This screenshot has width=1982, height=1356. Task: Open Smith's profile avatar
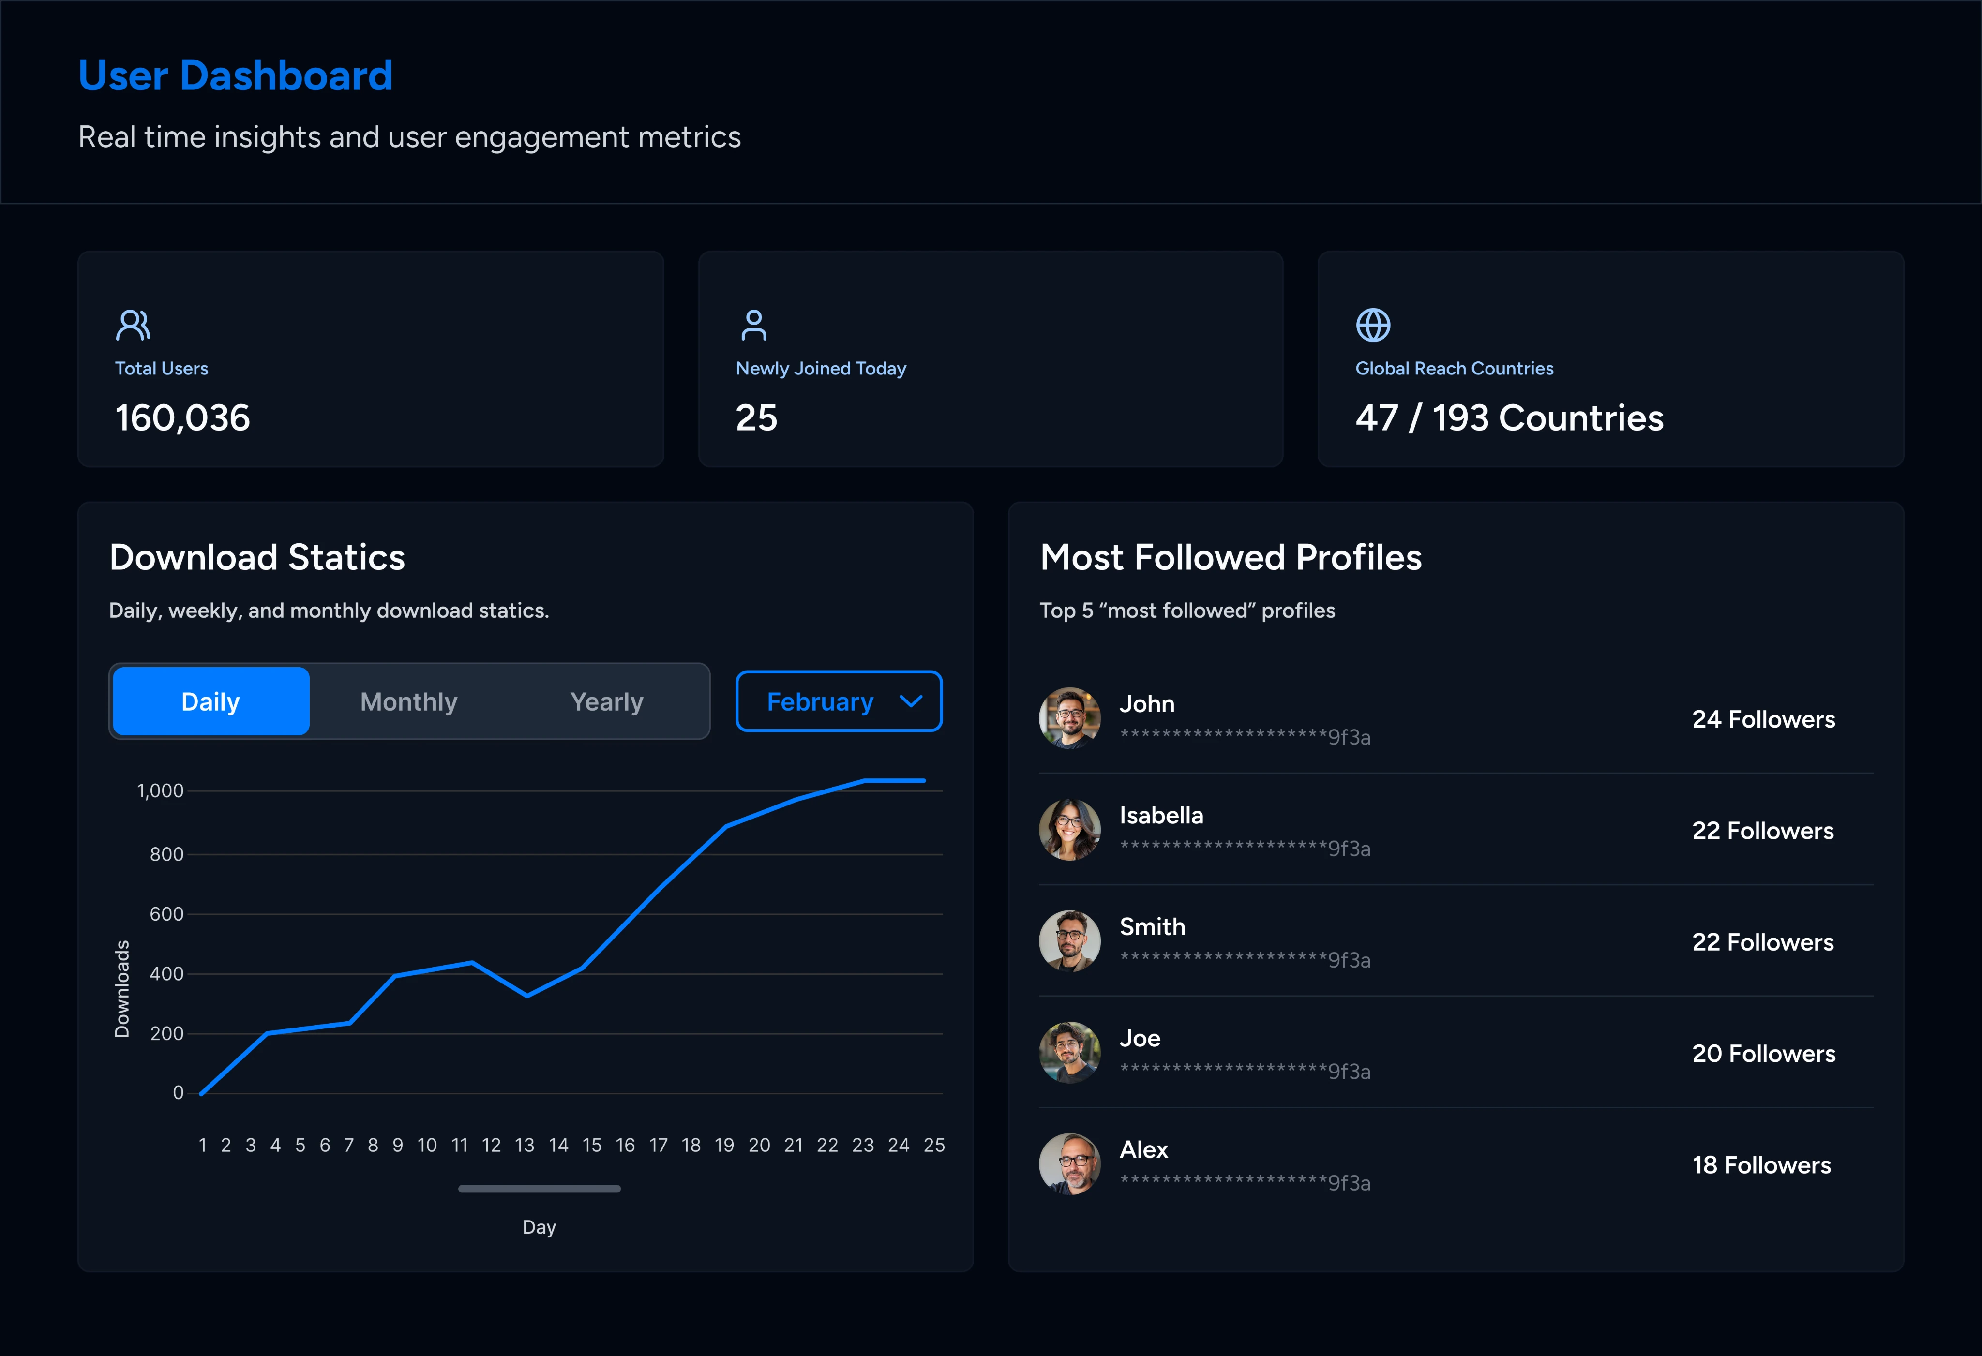[x=1069, y=940]
